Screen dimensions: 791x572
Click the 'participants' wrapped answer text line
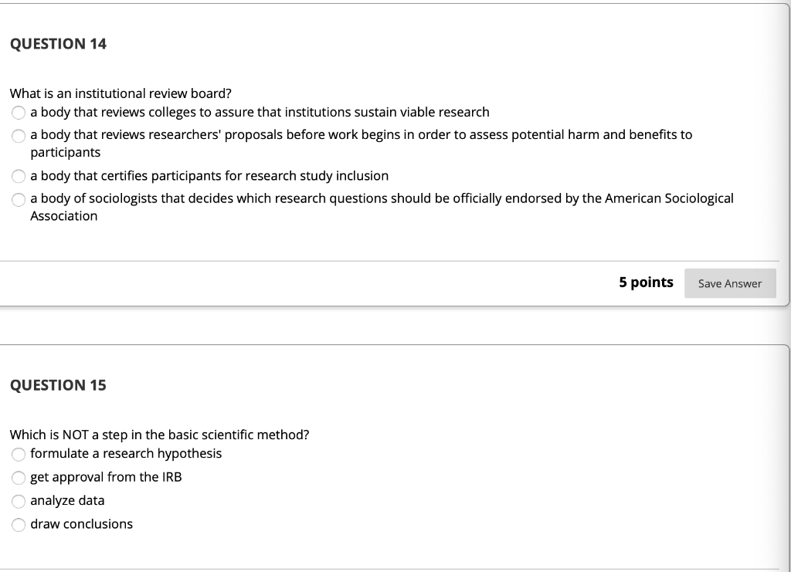click(x=64, y=152)
